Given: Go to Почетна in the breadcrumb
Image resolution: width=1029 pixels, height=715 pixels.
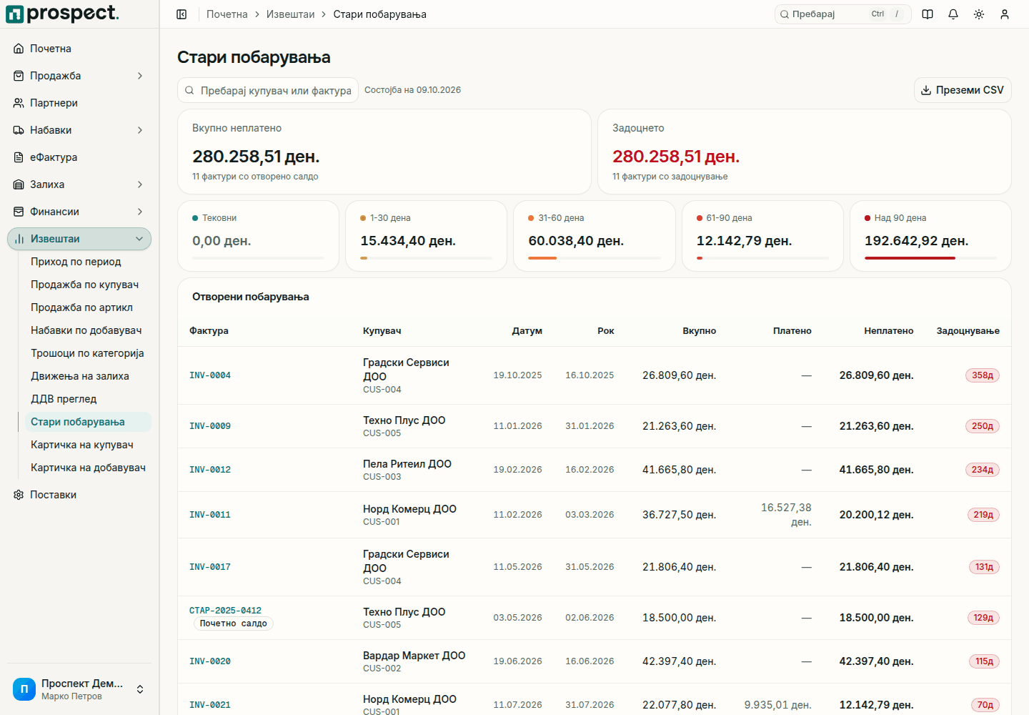Looking at the screenshot, I should pyautogui.click(x=227, y=14).
